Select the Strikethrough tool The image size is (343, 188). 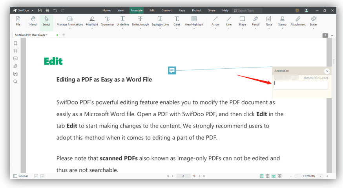click(x=140, y=21)
